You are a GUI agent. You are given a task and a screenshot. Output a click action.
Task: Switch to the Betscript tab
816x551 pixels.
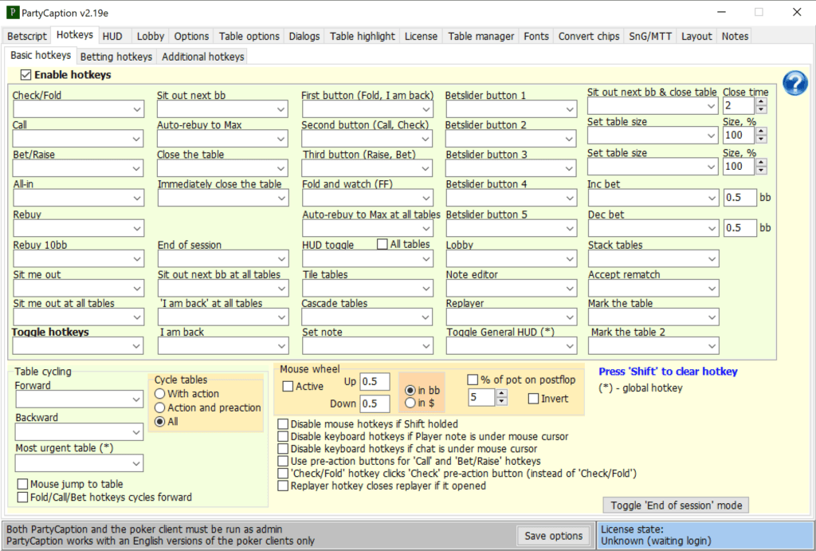point(27,37)
